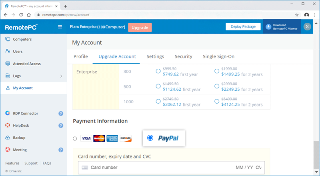Viewport: 320px width, 176px height.
Task: Click the scrollbar up arrow
Action: click(316, 23)
